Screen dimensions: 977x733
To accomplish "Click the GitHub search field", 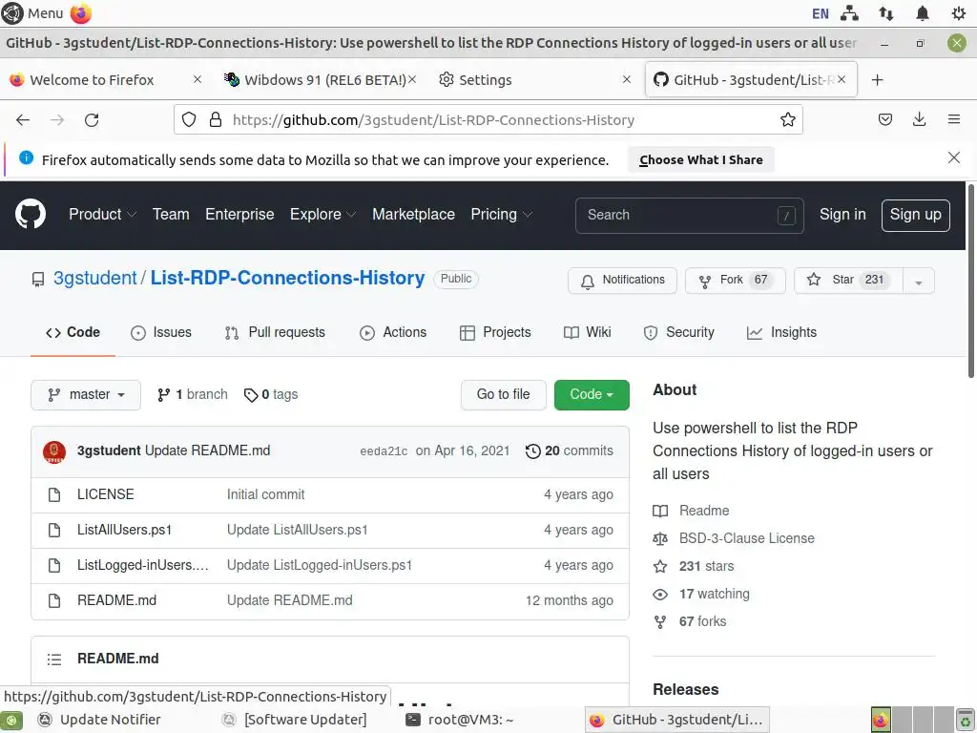I will click(x=689, y=215).
